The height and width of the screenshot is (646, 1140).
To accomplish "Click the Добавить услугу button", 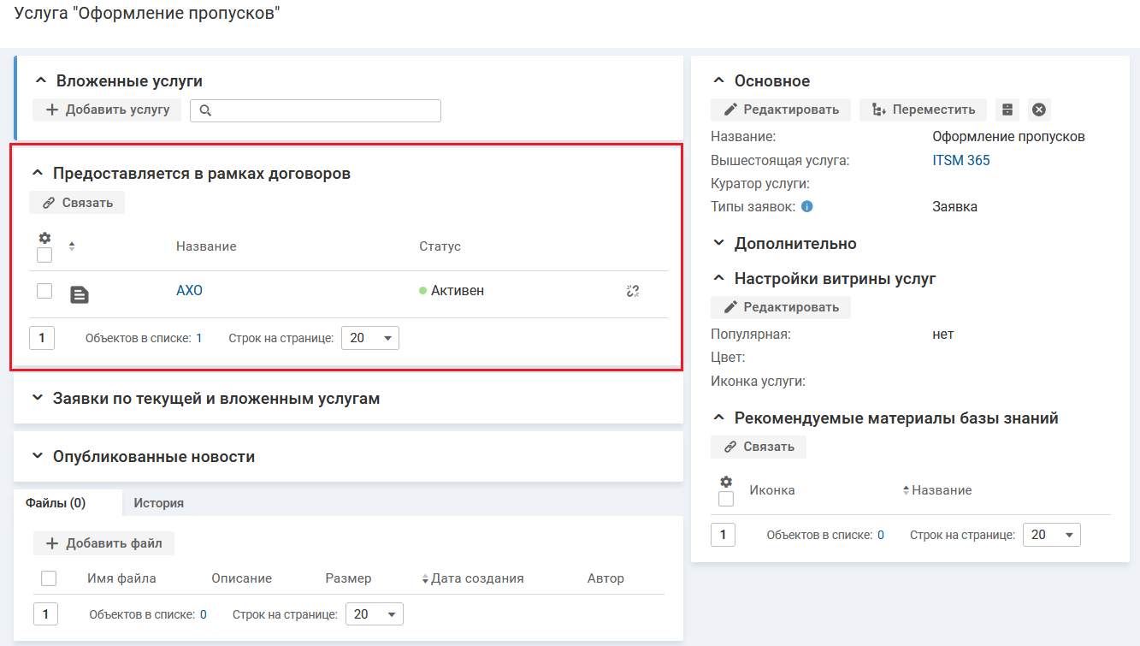I will 107,110.
